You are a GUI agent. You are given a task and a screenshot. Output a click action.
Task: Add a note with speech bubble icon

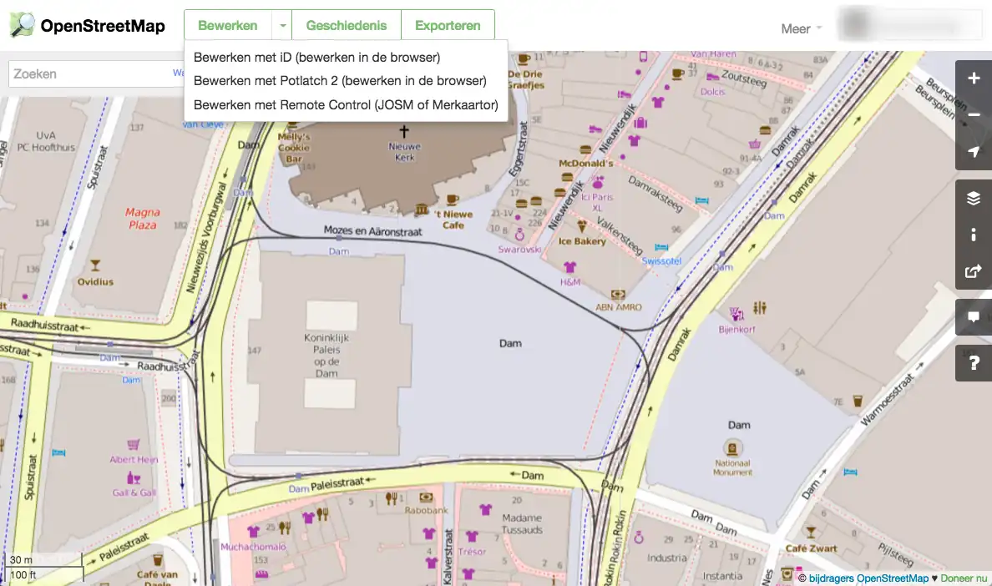coord(974,317)
